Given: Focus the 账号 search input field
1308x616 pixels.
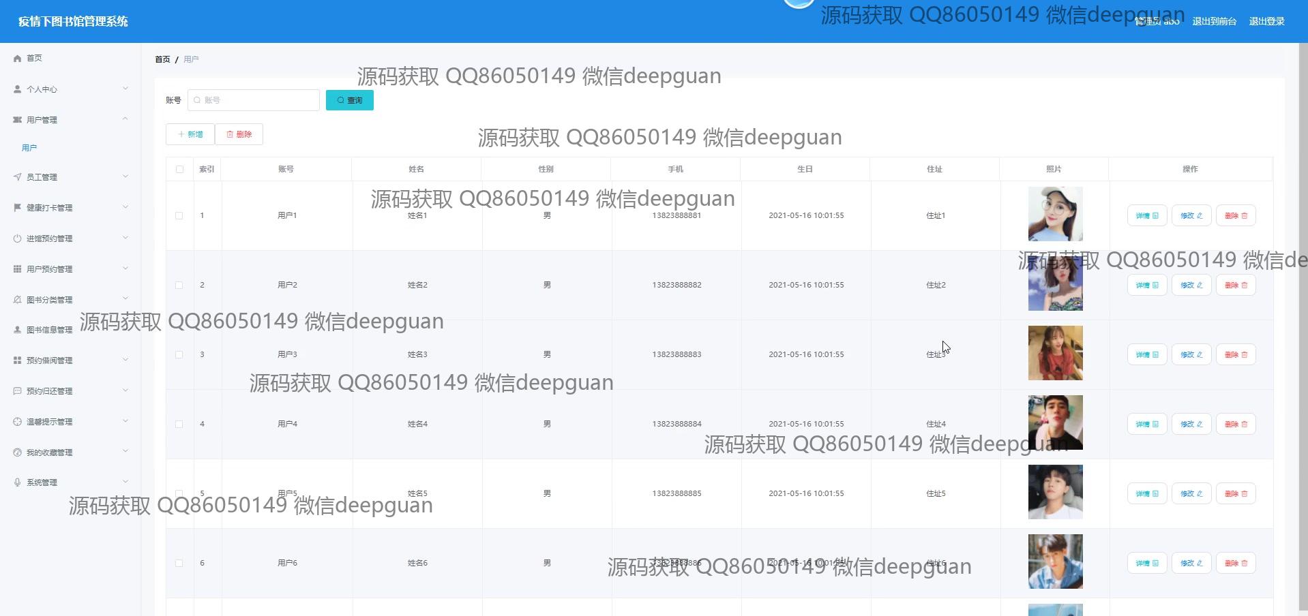Looking at the screenshot, I should point(254,100).
